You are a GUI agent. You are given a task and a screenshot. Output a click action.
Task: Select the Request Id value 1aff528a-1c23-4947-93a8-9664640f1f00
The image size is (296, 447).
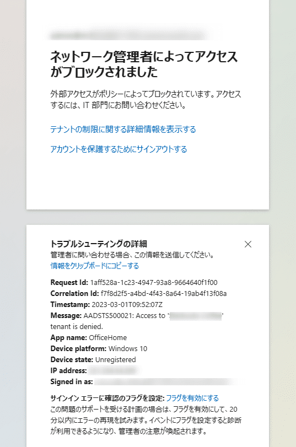click(x=154, y=283)
